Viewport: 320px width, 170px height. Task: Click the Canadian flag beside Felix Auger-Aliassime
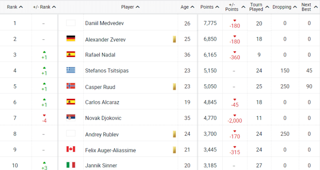(71, 149)
